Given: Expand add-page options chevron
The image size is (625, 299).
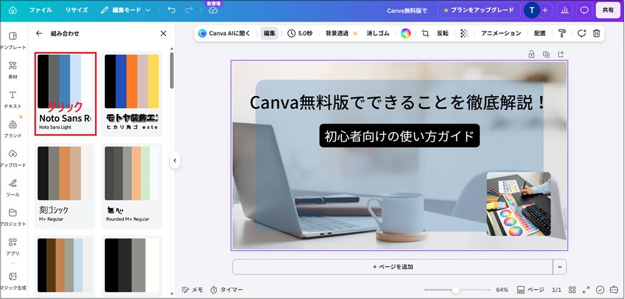Looking at the screenshot, I should tap(559, 267).
